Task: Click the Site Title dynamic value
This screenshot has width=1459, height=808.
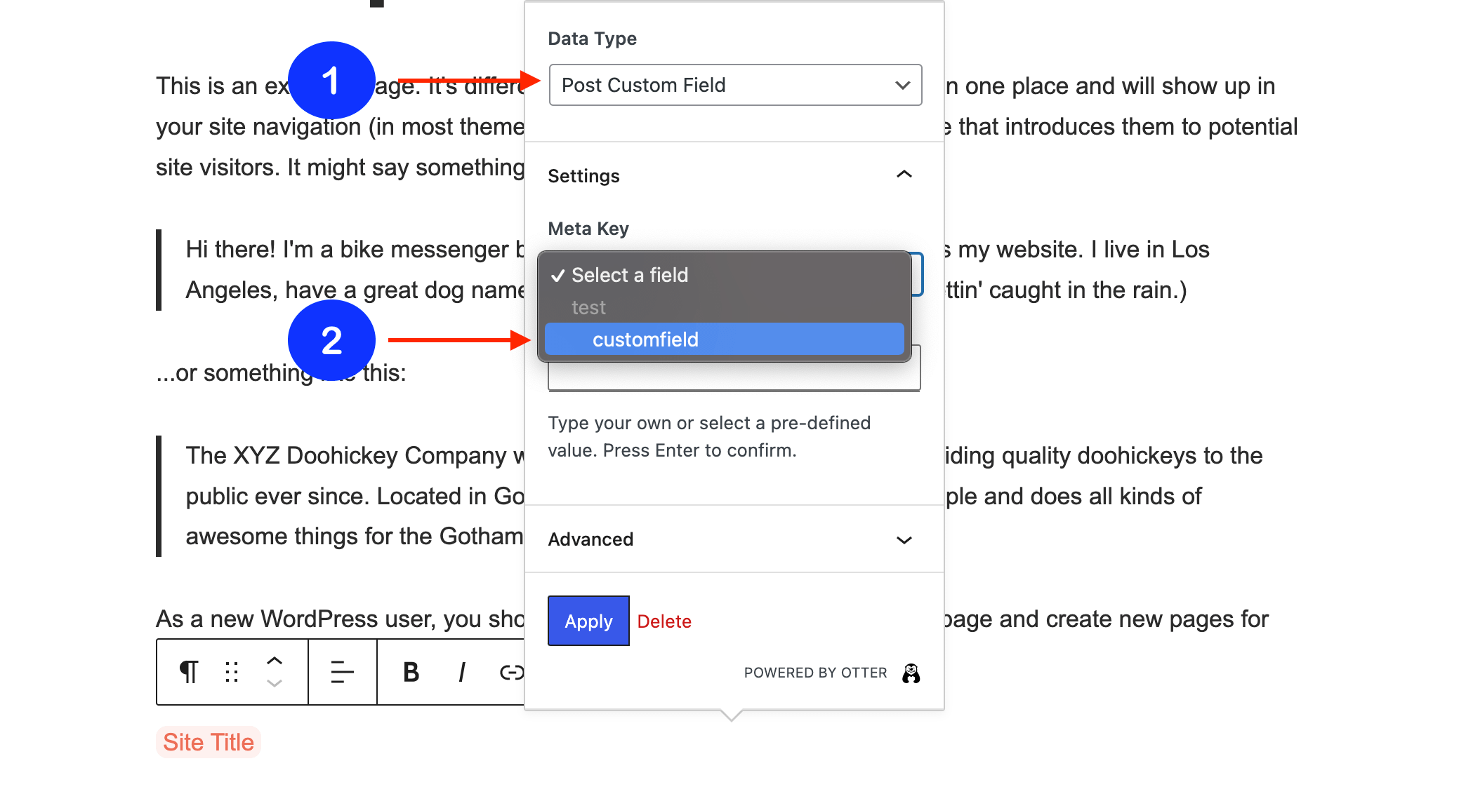Action: click(x=209, y=742)
